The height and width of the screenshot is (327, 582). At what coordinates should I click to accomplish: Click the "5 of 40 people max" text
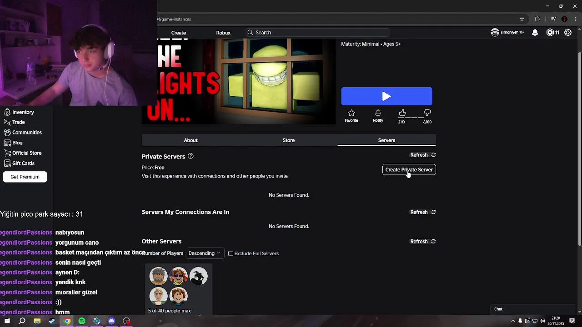170,311
